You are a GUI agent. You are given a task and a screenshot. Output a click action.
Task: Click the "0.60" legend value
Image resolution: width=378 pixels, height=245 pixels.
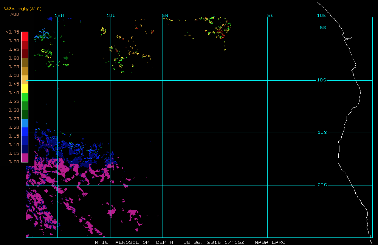coord(14,58)
